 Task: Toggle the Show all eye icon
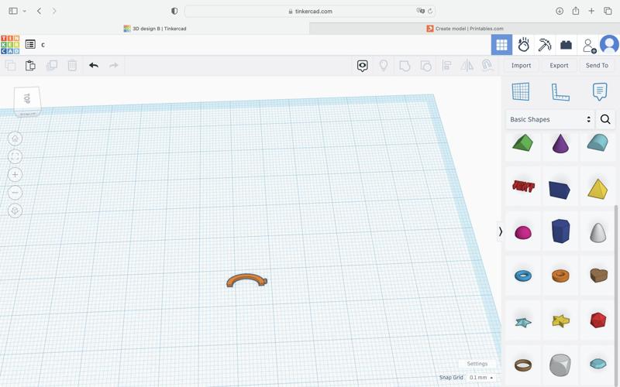362,66
